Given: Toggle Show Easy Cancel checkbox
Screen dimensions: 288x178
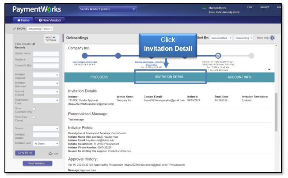Looking at the screenshot, I should (x=34, y=117).
